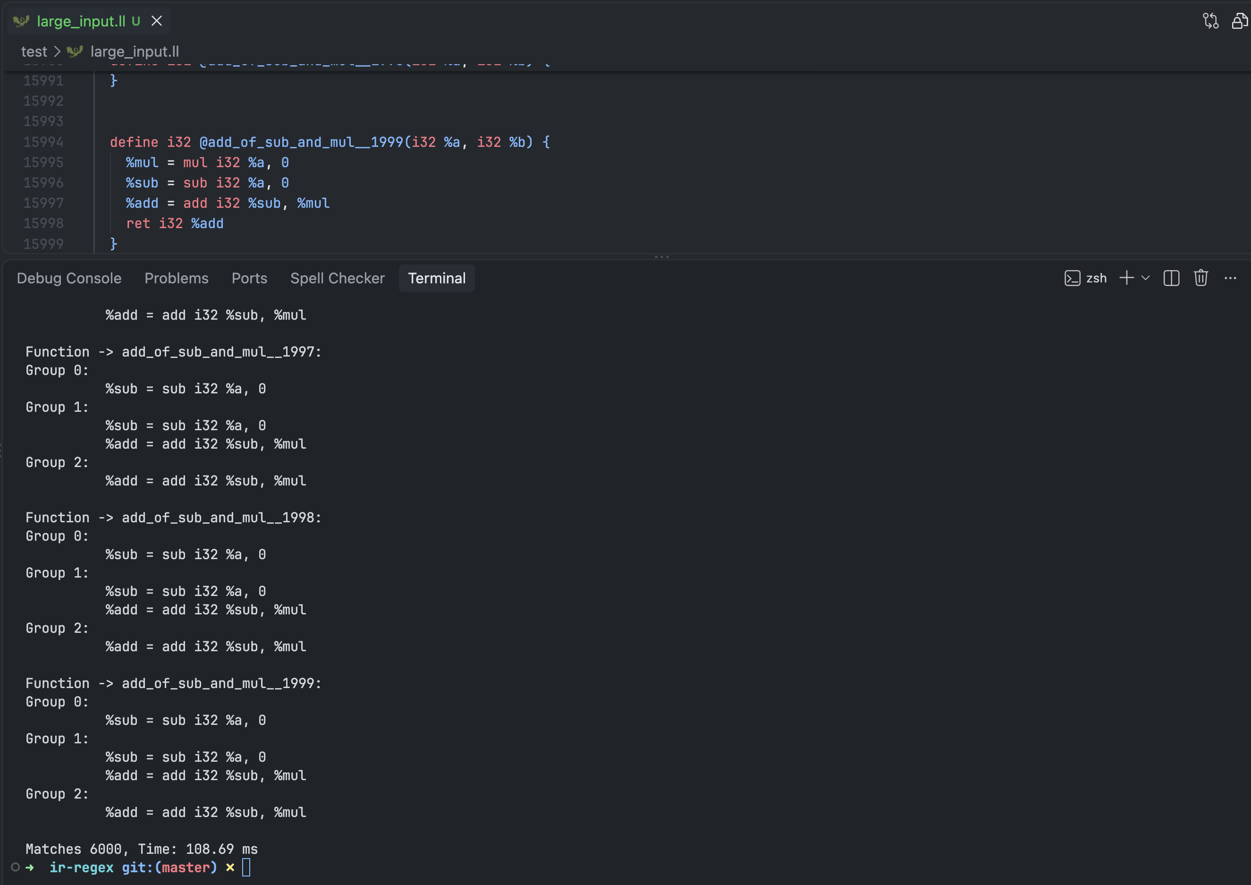Click 'git:(master)' branch text in the prompt
The image size is (1251, 885).
click(169, 868)
